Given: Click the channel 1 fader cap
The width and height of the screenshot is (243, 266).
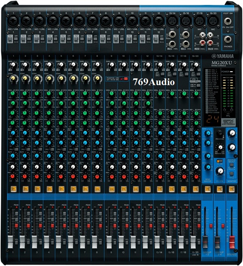Looking at the screenshot, I should [11, 242].
